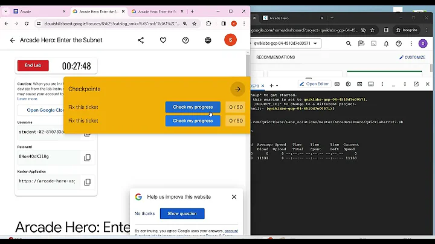This screenshot has width=435, height=244.
Task: Open extensions puzzle icon in left browser
Action: (x=208, y=24)
